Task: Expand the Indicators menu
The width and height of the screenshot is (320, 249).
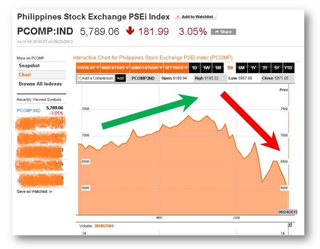Action: pos(115,68)
